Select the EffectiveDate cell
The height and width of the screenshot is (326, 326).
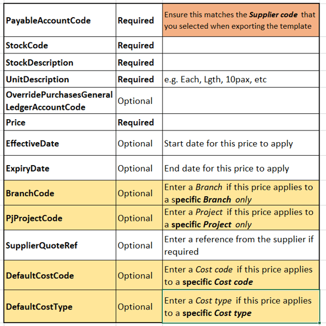(x=60, y=143)
